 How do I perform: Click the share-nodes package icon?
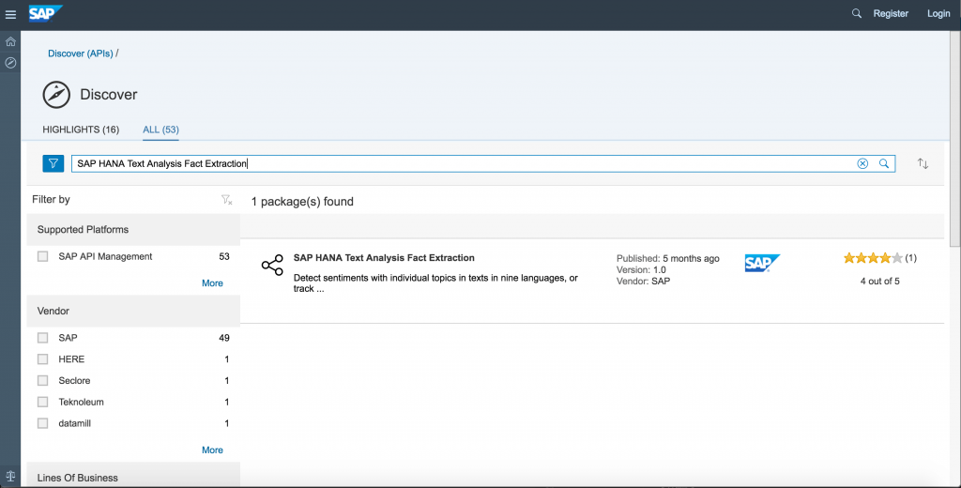(x=272, y=265)
